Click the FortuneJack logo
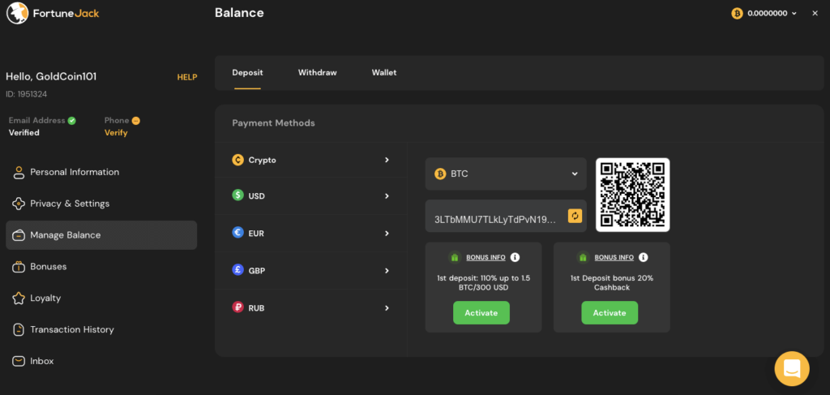Image resolution: width=830 pixels, height=395 pixels. click(x=53, y=13)
